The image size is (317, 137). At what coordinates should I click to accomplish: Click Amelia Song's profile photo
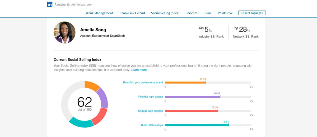(x=64, y=32)
